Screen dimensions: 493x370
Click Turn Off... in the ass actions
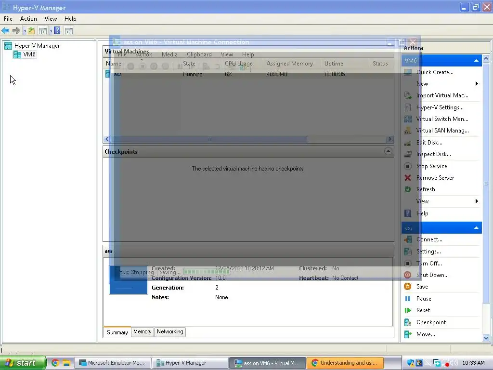click(x=429, y=264)
